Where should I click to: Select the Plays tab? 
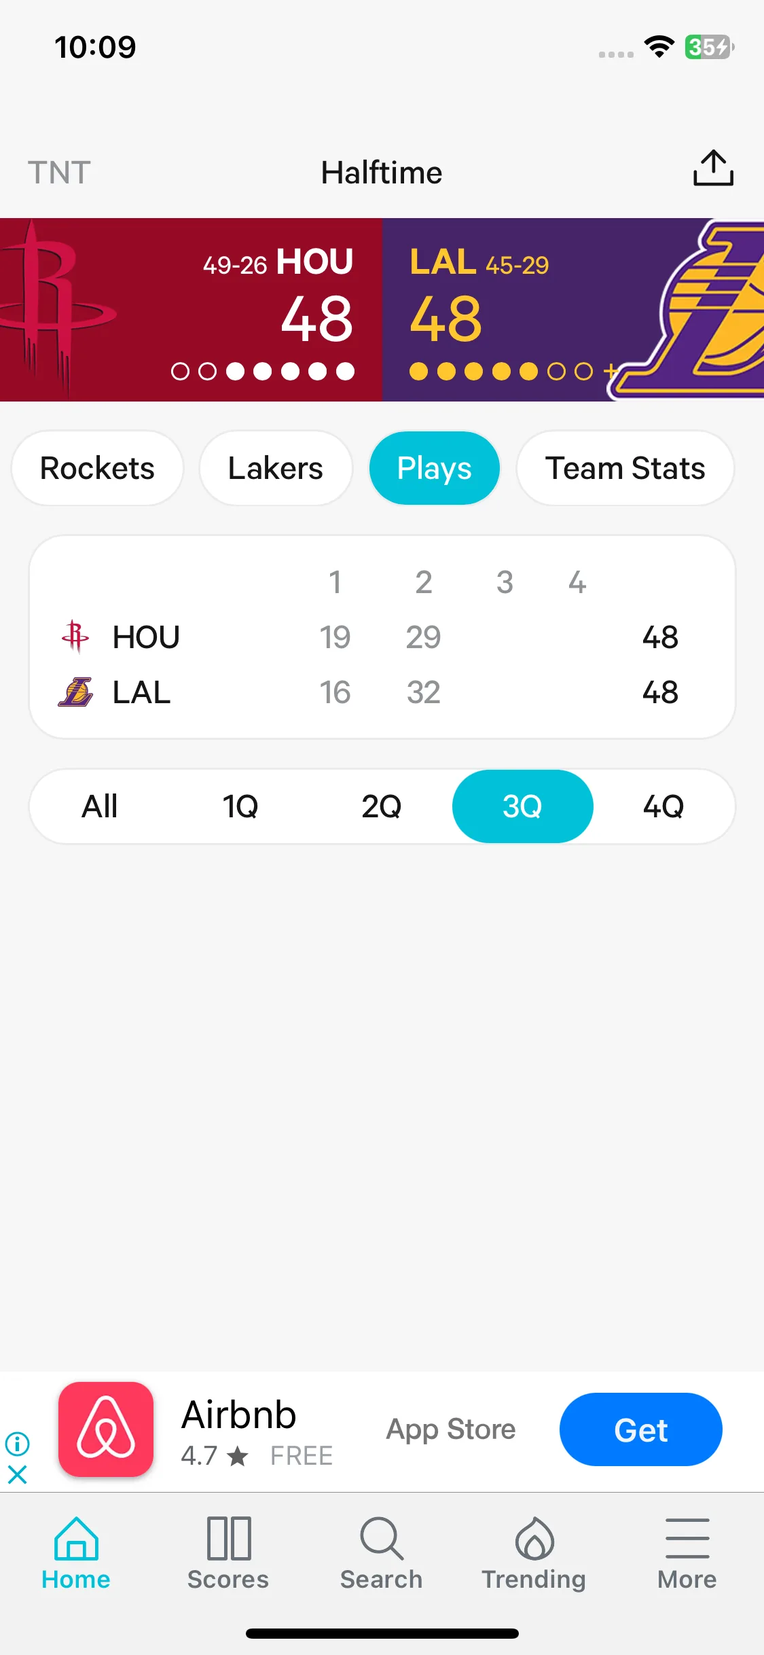point(435,468)
